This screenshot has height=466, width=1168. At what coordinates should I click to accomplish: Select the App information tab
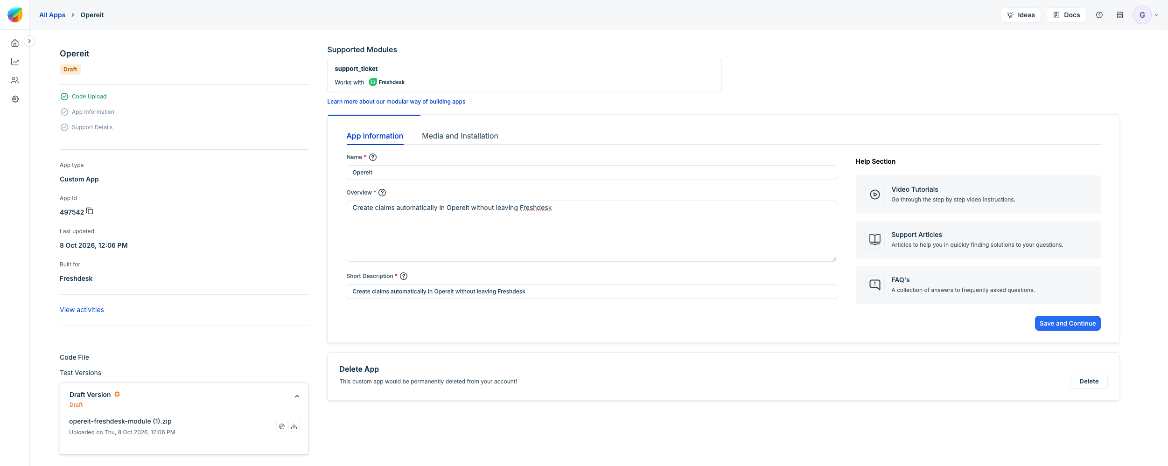pos(375,136)
